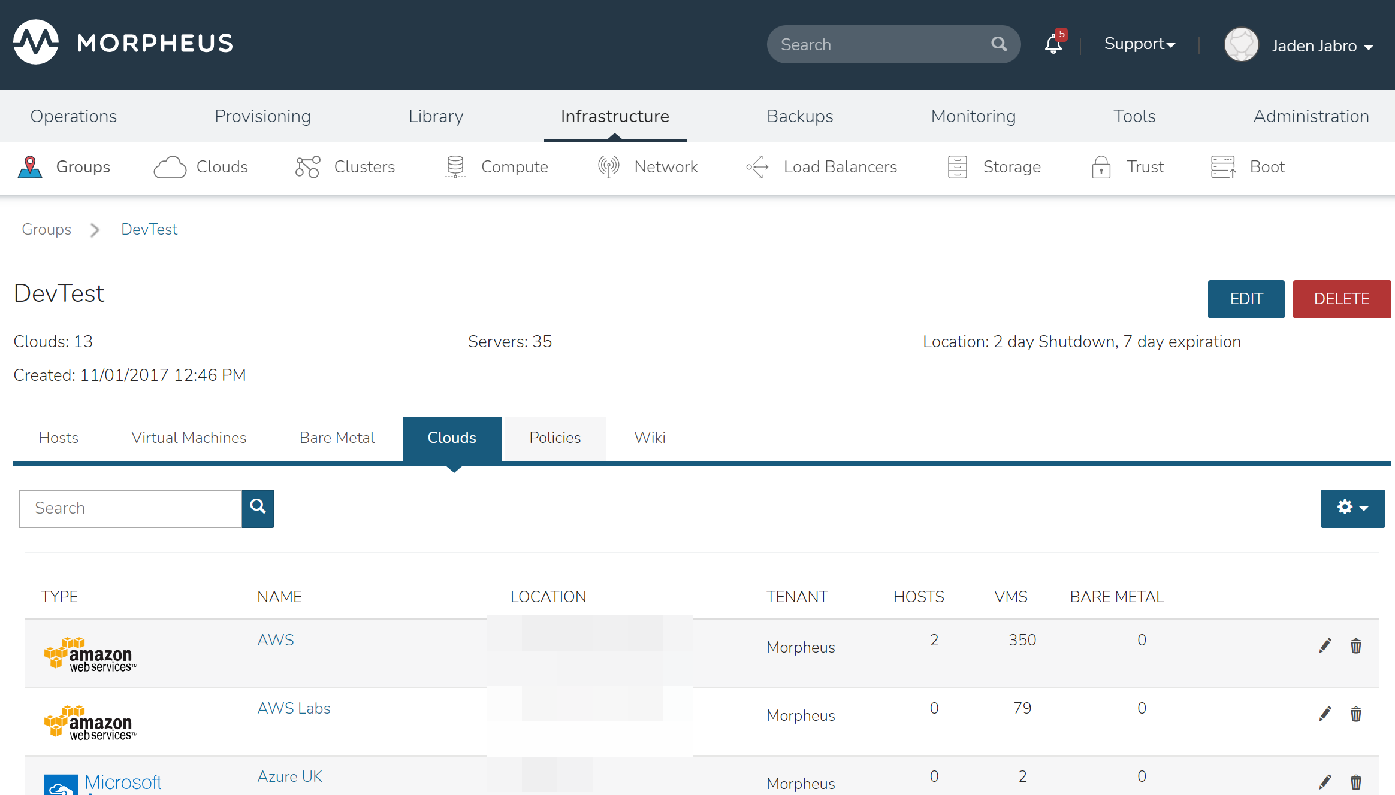The width and height of the screenshot is (1395, 795).
Task: Click the pencil edit icon for AWS
Action: point(1325,645)
